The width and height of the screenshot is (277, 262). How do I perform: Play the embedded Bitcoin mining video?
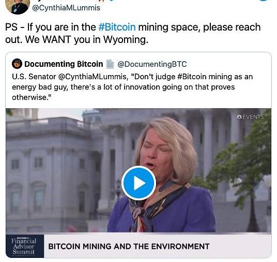(138, 183)
